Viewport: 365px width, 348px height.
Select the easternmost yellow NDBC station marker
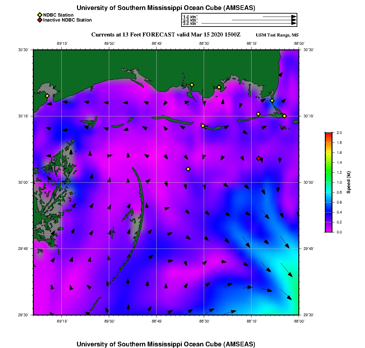284,116
